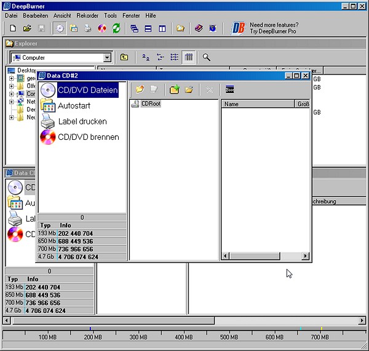
Task: Click the new-folder plus icon in Data CD#2
Action: click(175, 89)
